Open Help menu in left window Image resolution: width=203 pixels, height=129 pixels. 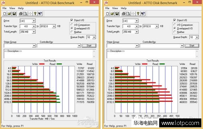(21, 8)
